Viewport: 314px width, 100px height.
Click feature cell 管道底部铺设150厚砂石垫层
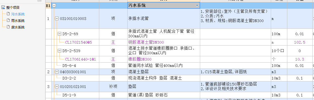[x=235, y=87]
